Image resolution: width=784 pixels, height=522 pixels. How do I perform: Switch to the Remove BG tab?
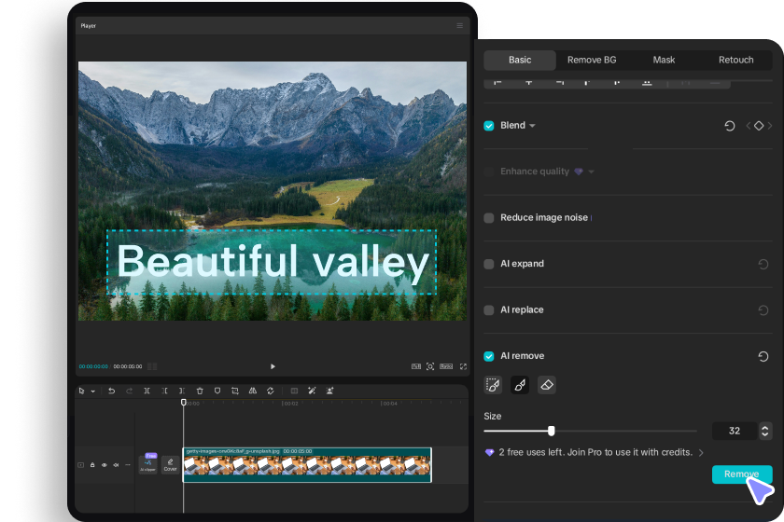[592, 60]
